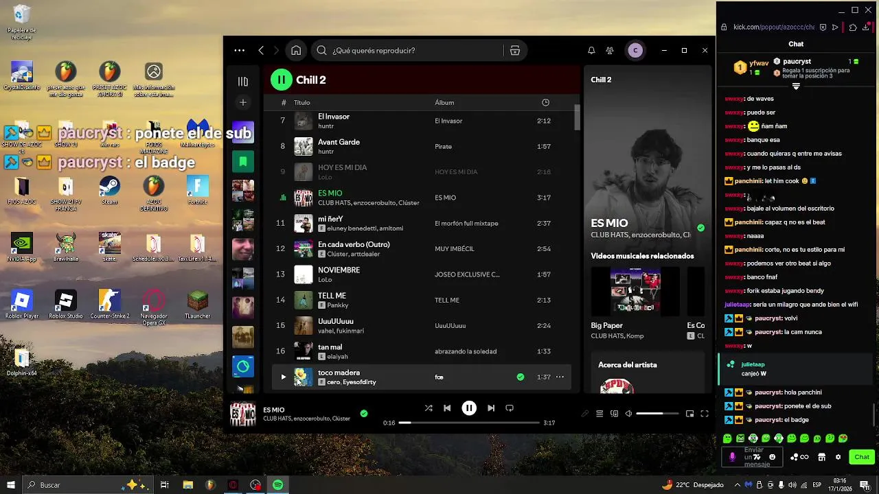This screenshot has height=494, width=879.
Task: Open Spotify from the taskbar
Action: click(x=277, y=485)
